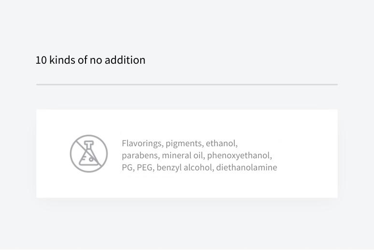Click the 'PEG' abbreviation
This screenshot has width=374, height=250.
[144, 167]
